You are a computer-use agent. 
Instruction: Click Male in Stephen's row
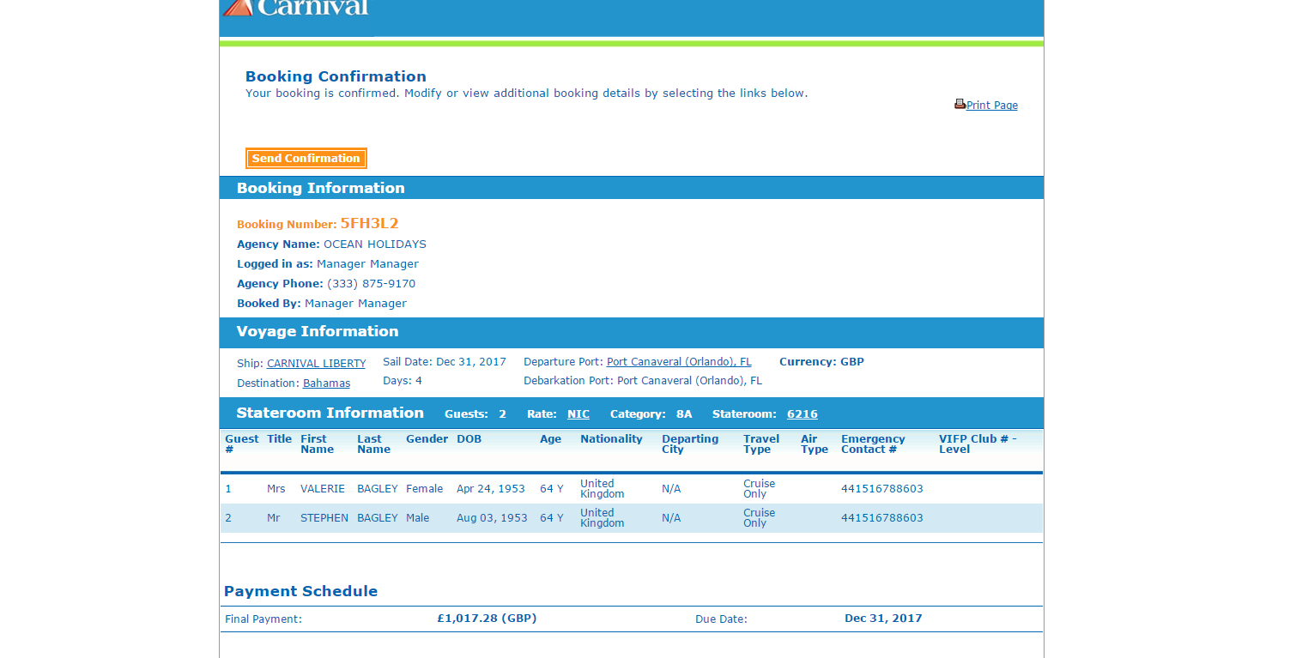(x=418, y=518)
